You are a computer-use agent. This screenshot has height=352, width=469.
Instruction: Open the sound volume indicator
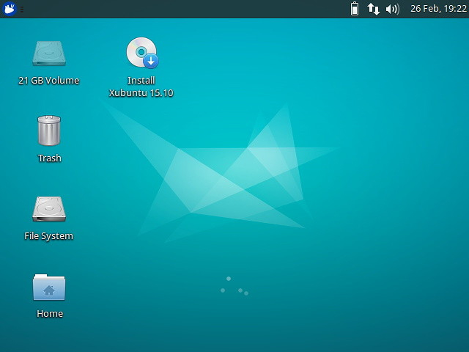pos(393,10)
